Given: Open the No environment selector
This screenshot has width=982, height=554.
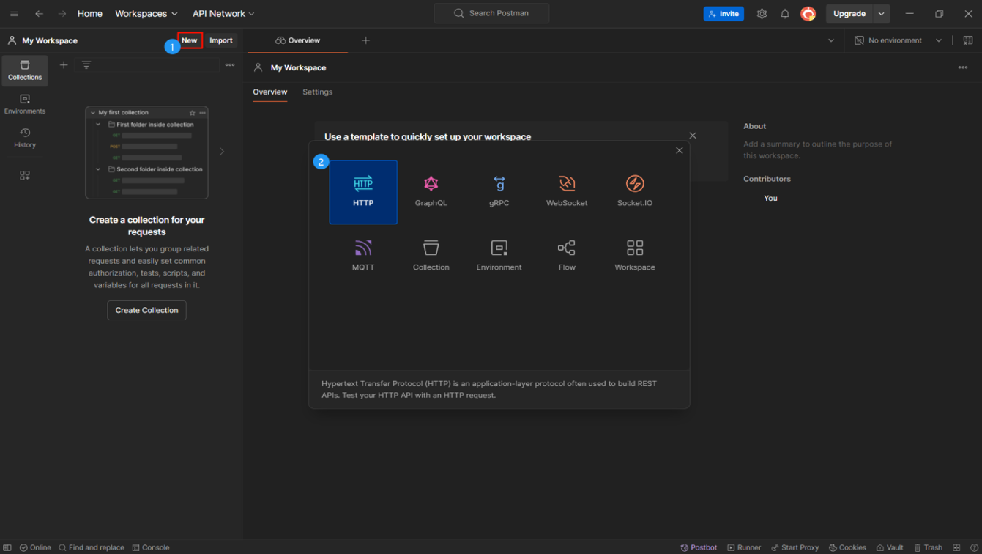Looking at the screenshot, I should coord(898,40).
